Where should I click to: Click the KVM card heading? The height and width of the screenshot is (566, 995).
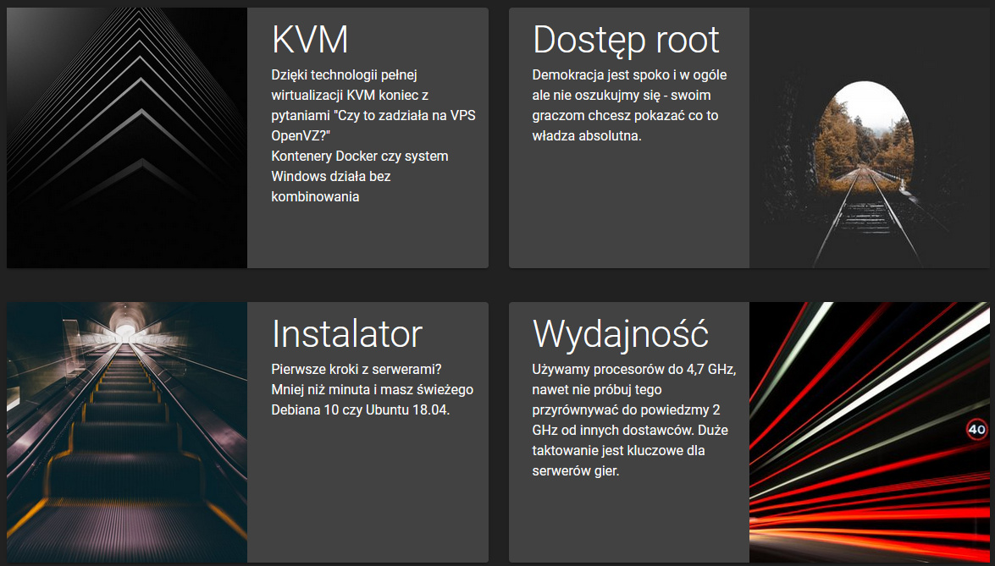310,40
